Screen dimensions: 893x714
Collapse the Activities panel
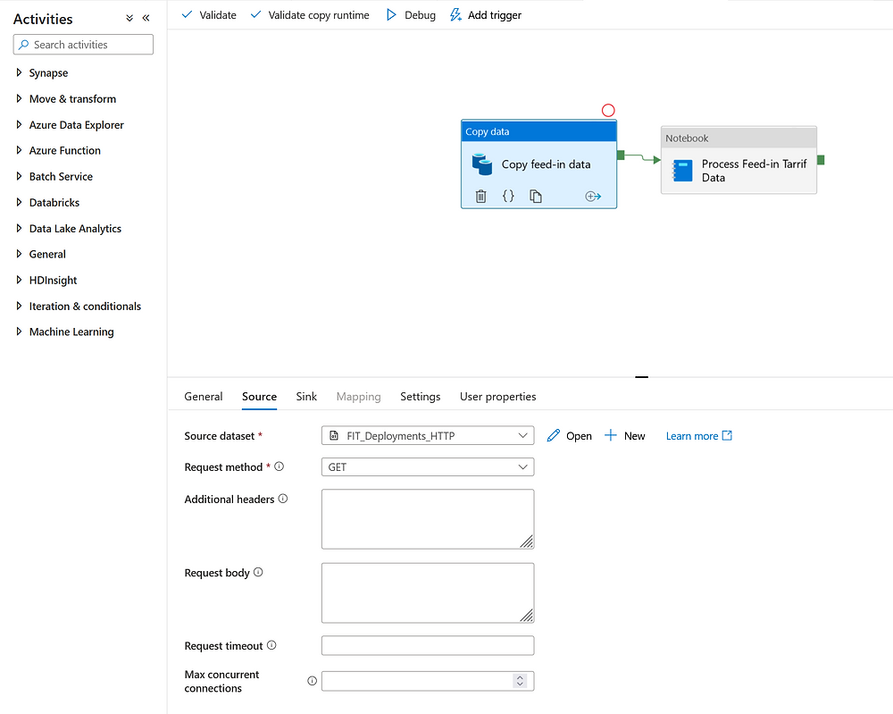click(146, 18)
